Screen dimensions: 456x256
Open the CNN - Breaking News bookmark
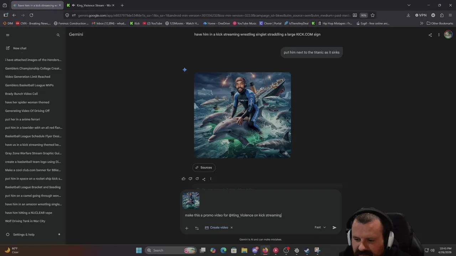[33, 23]
